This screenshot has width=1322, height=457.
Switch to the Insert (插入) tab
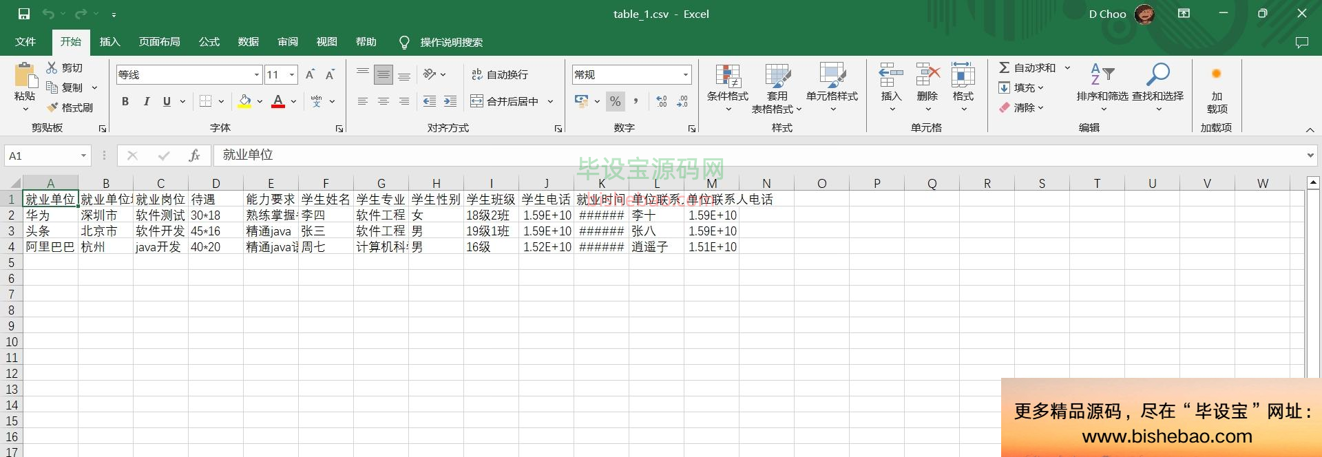click(x=109, y=42)
